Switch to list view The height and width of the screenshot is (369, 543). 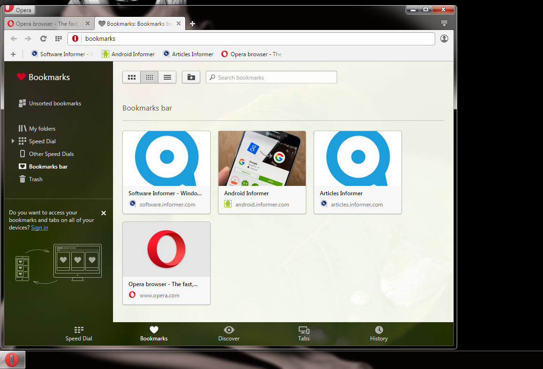pos(167,77)
